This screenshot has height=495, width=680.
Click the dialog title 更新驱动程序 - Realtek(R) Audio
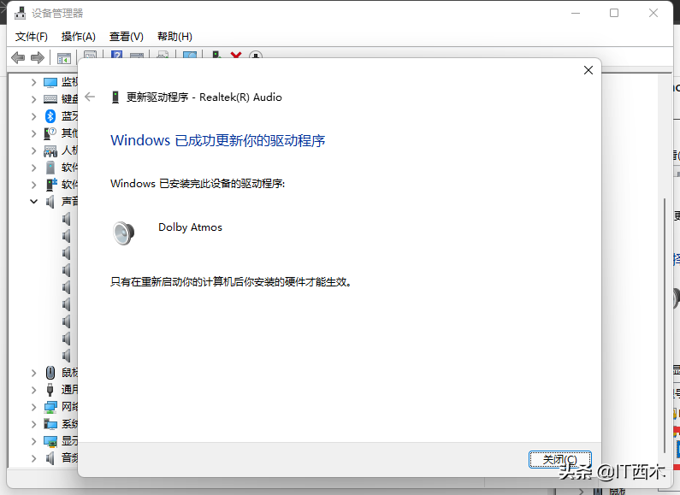pos(204,97)
